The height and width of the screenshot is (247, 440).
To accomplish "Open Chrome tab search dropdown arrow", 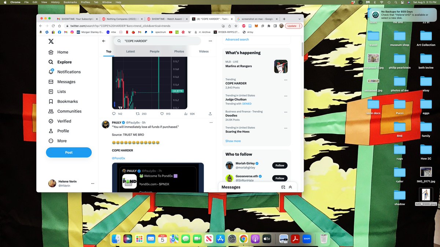I will pyautogui.click(x=300, y=19).
